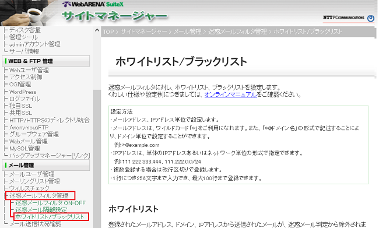Image resolution: width=379 pixels, height=228 pixels.
Task: Open the オンラインマニュアル link
Action: [230, 94]
